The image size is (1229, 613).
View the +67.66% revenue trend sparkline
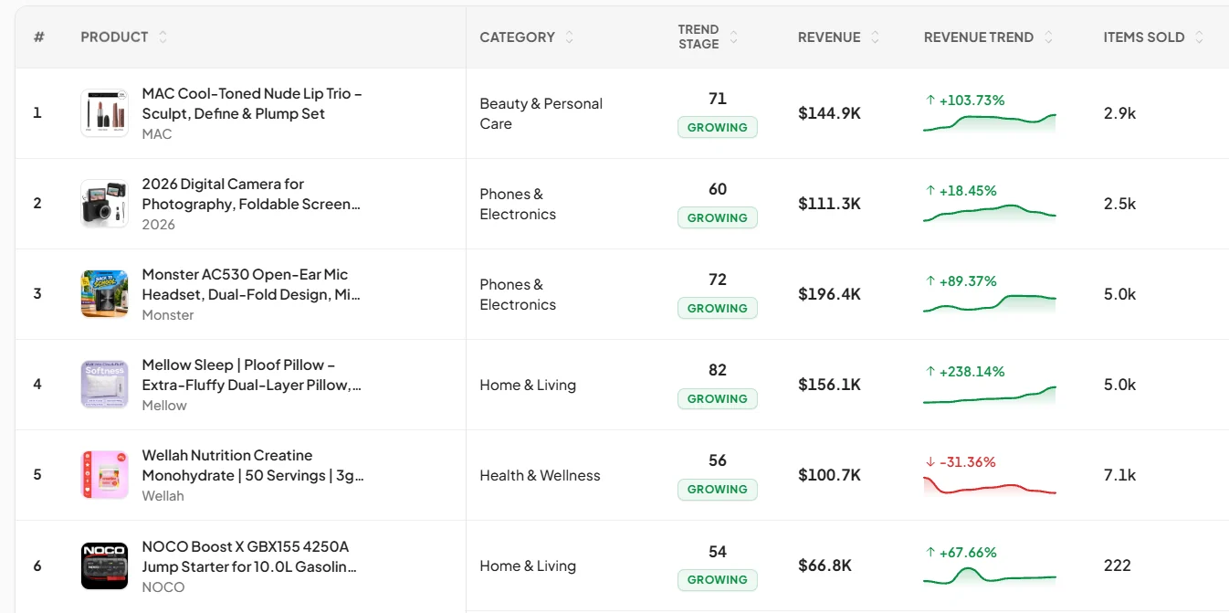(x=990, y=576)
